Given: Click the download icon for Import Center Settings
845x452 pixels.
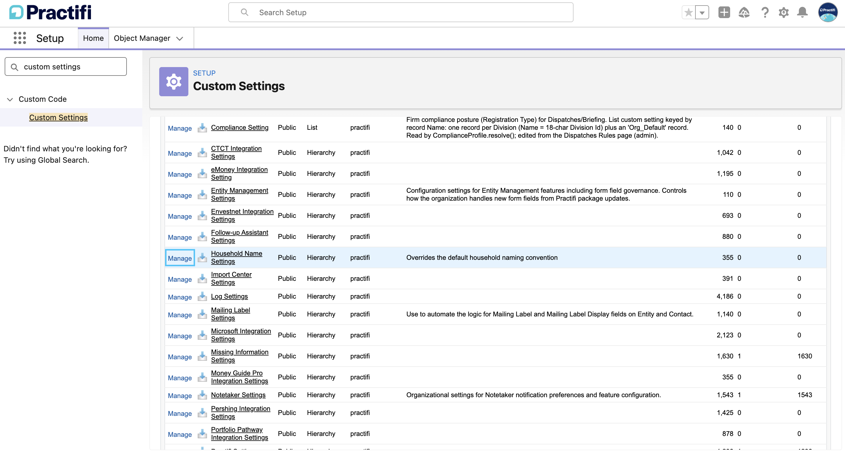Looking at the screenshot, I should click(202, 278).
